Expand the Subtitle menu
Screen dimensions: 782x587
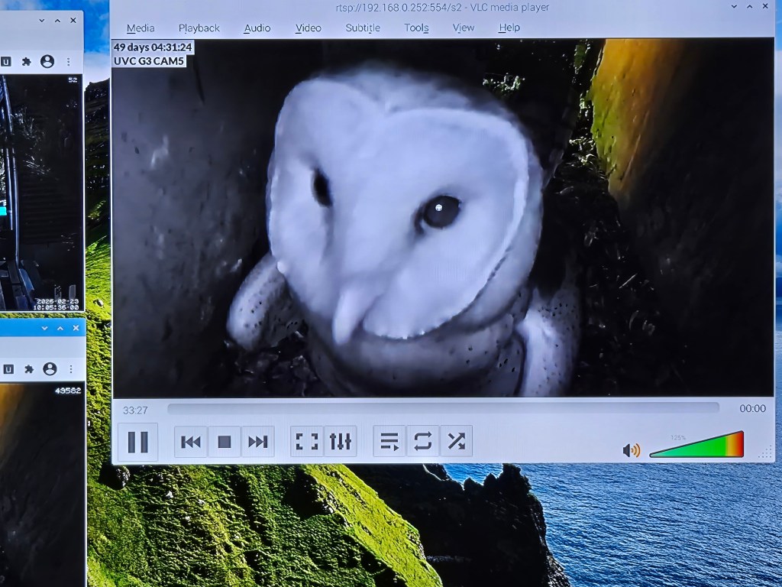point(363,28)
